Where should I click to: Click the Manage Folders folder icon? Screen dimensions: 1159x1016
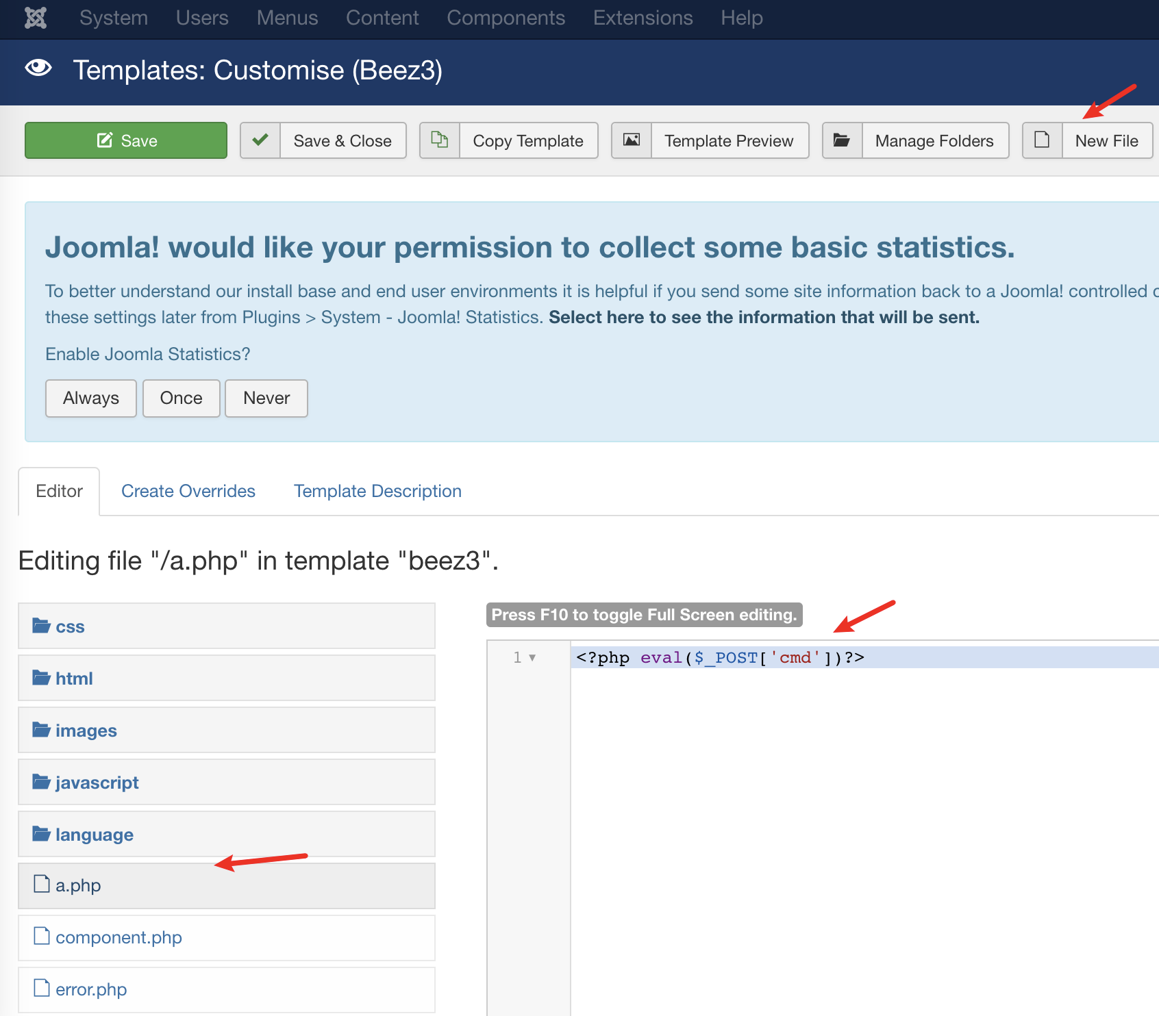[x=842, y=140]
